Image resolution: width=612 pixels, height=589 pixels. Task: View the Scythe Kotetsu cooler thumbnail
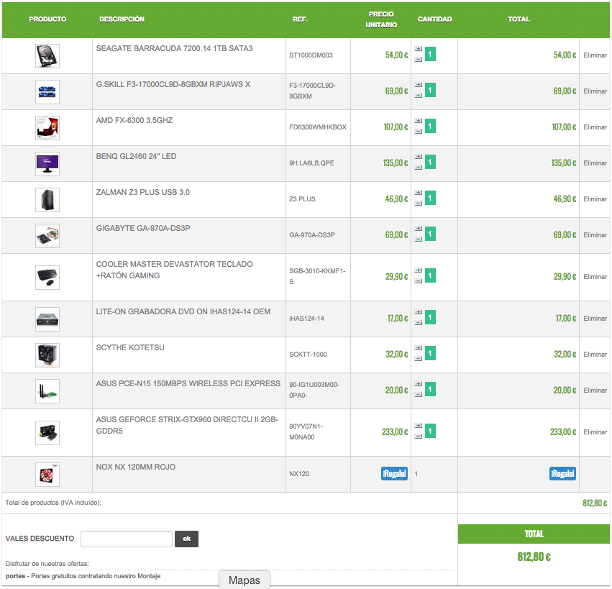pyautogui.click(x=47, y=355)
